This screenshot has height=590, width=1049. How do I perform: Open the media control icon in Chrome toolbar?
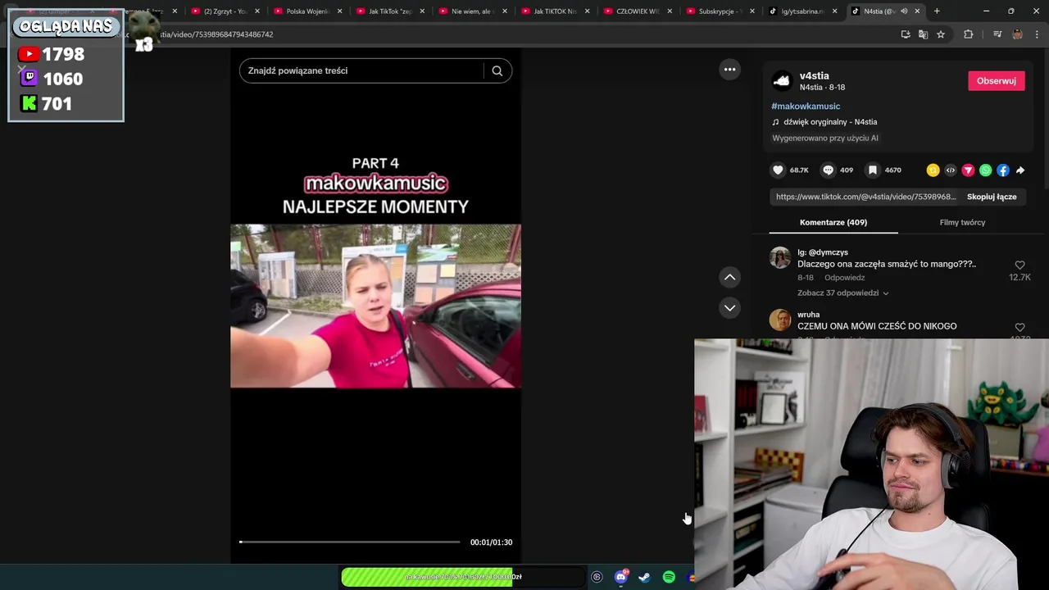997,34
